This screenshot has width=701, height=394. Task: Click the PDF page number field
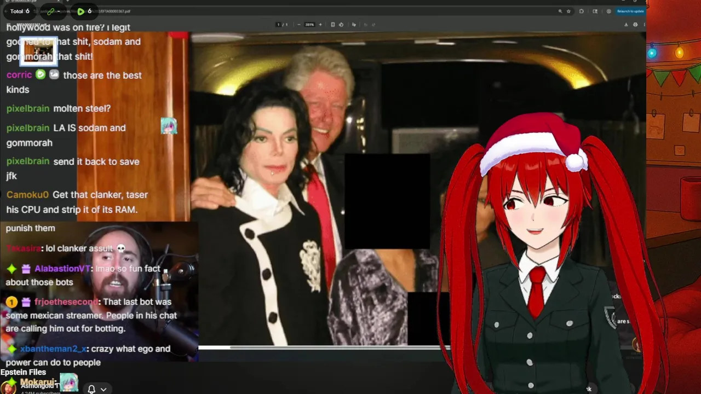(x=278, y=25)
